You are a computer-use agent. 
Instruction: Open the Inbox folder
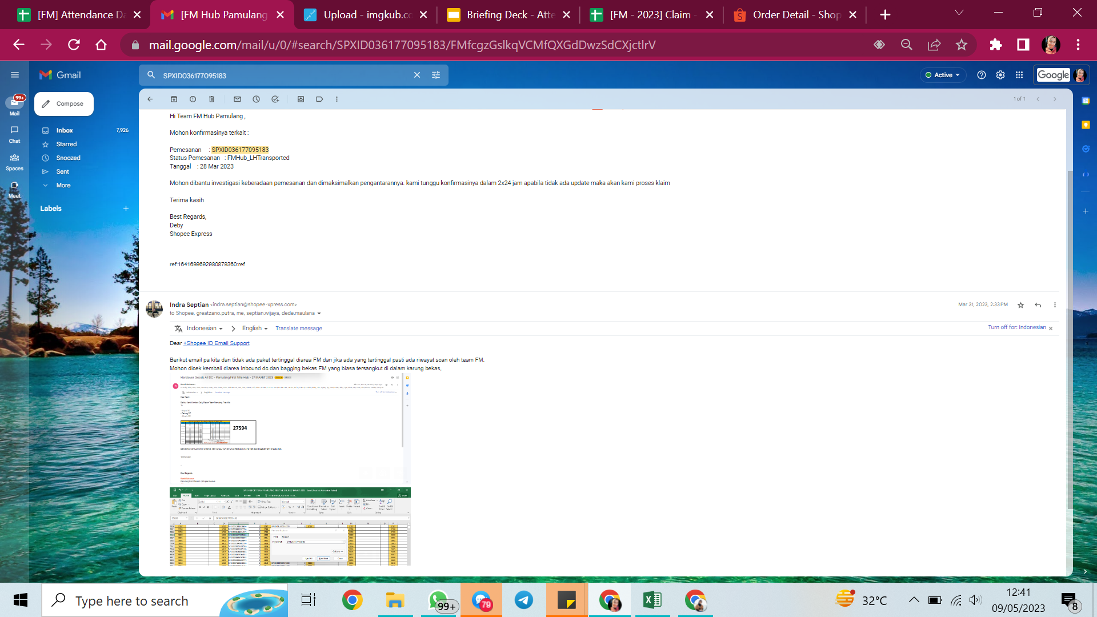pos(65,130)
